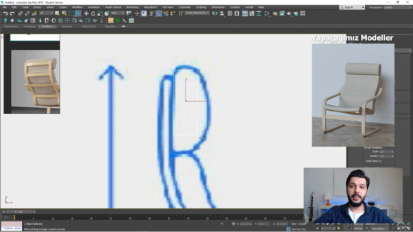Image resolution: width=413 pixels, height=232 pixels.
Task: Open the Sign In dropdown
Action: click(352, 7)
